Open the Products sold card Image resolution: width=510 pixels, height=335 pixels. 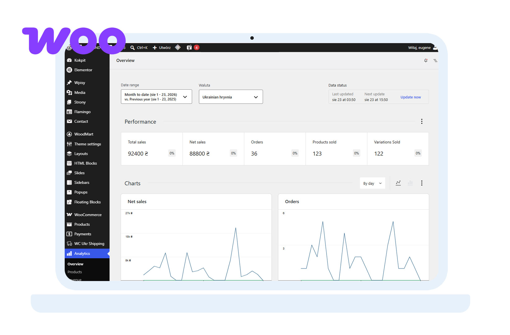click(x=336, y=149)
